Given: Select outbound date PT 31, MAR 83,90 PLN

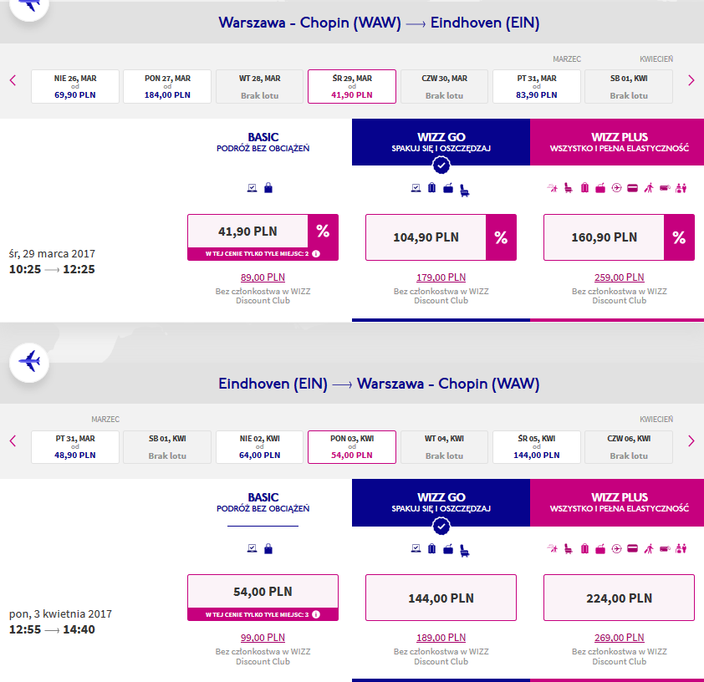Looking at the screenshot, I should point(537,87).
